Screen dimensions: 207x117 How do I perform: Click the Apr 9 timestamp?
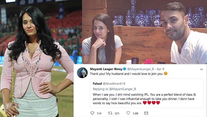pyautogui.click(x=160, y=69)
